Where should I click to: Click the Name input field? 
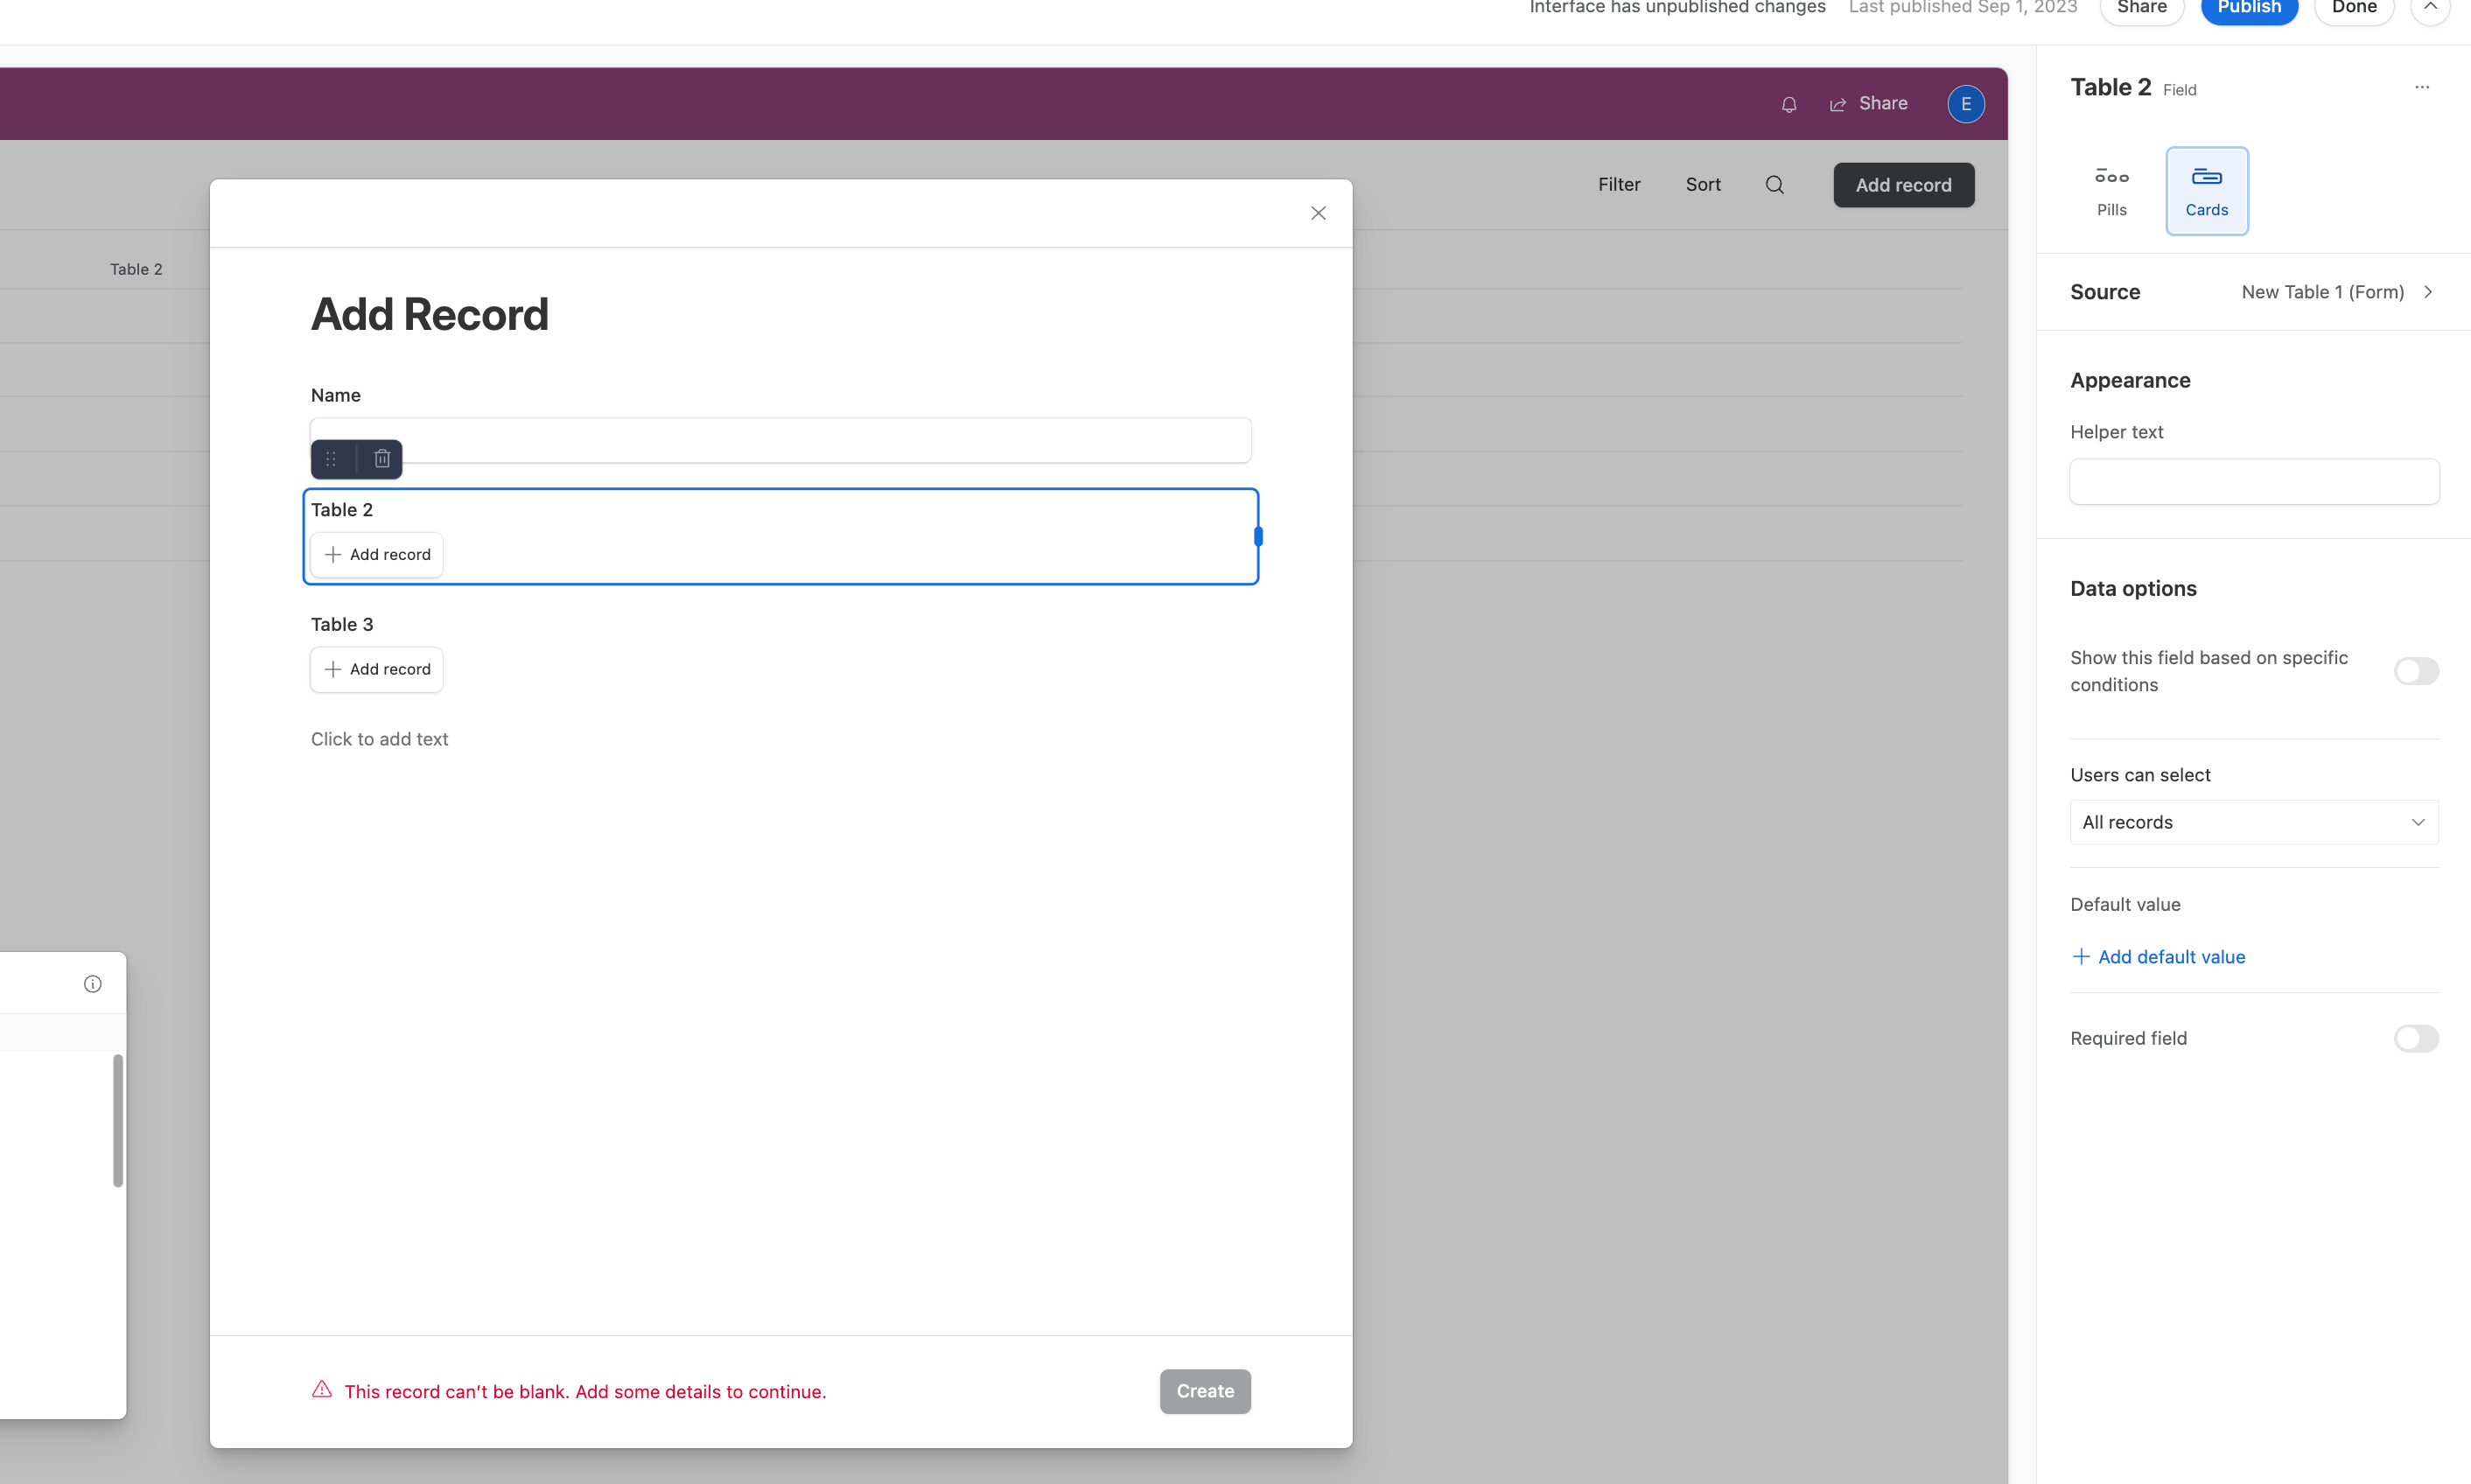pyautogui.click(x=780, y=441)
